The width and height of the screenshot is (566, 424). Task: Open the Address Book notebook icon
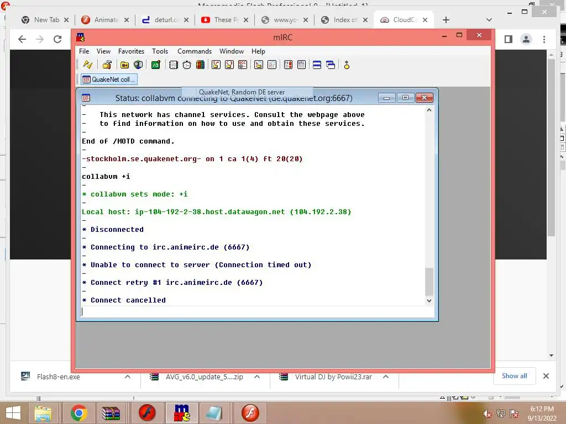pyautogui.click(x=173, y=65)
